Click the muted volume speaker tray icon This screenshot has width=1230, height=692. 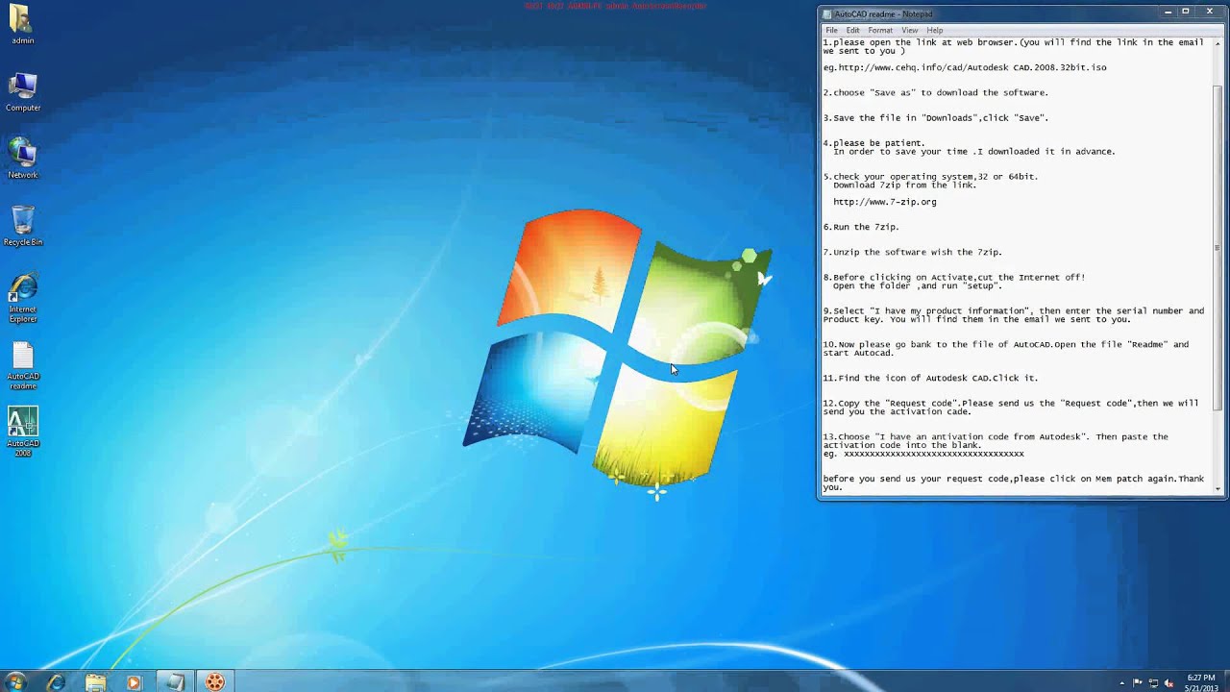[1168, 683]
